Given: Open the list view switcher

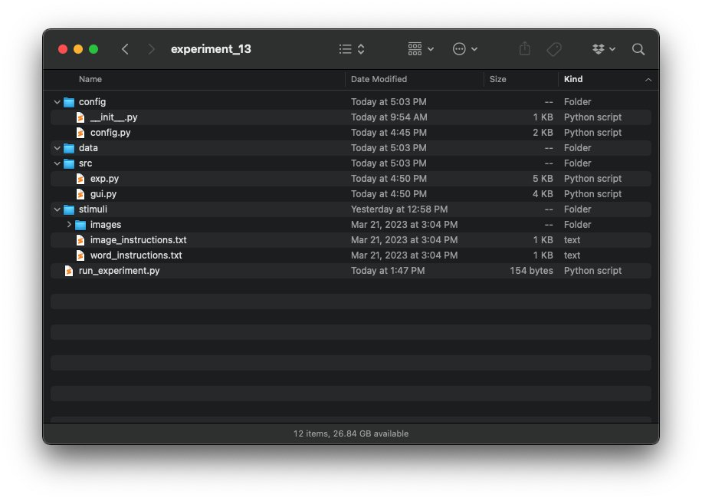Looking at the screenshot, I should (x=352, y=49).
